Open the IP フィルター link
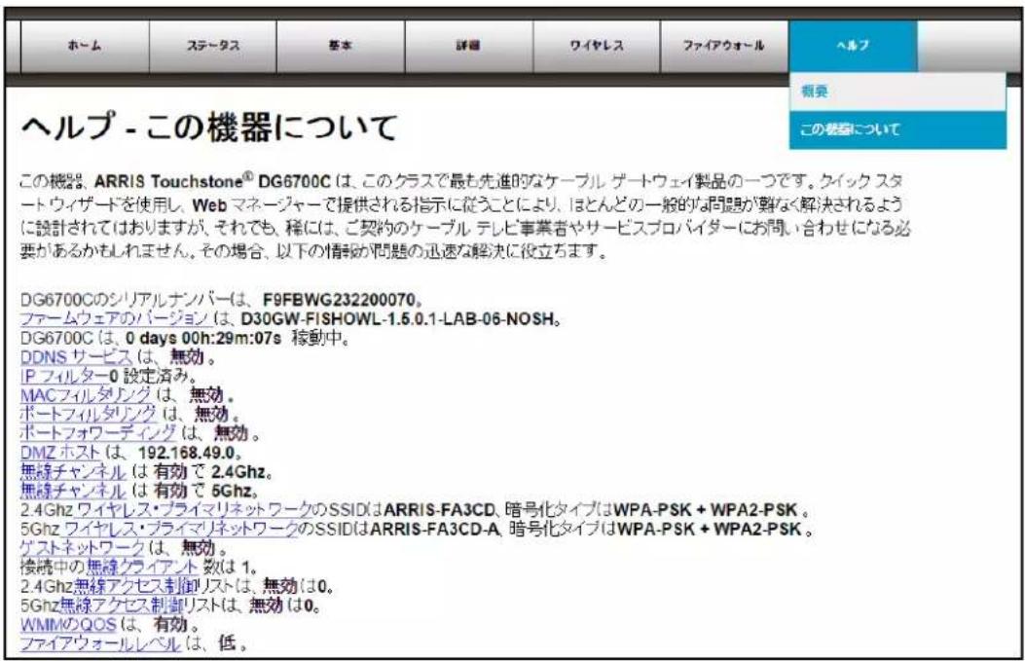The height and width of the screenshot is (661, 1025). click(x=63, y=376)
